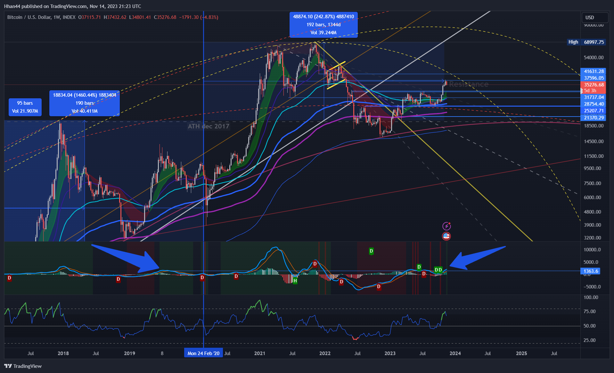Screen dimensions: 614x373
Task: Click the 18500.00 price axis label
Action: pyautogui.click(x=594, y=126)
